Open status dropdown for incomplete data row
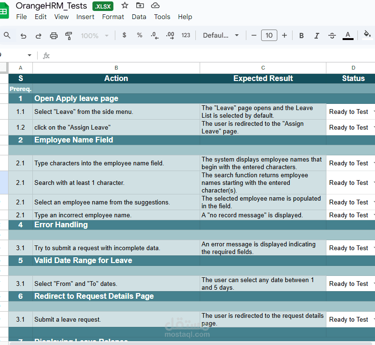 [374, 248]
